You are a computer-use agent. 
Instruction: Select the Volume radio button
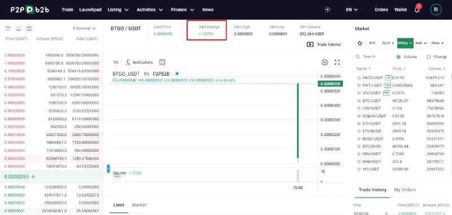[398, 57]
